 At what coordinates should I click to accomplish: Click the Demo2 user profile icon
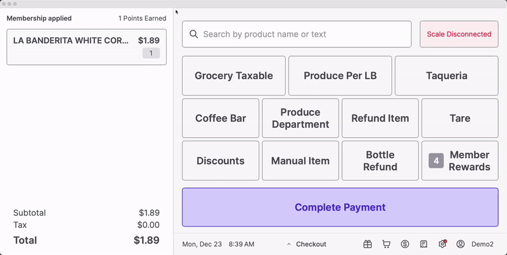click(x=461, y=244)
